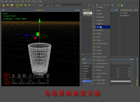Click the Open scene folder icon
Screen dimensions: 140x102
tap(8, 5)
